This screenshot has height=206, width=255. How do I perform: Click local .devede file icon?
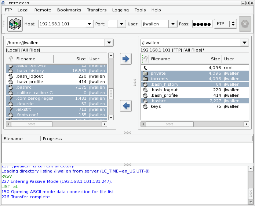click(x=11, y=104)
